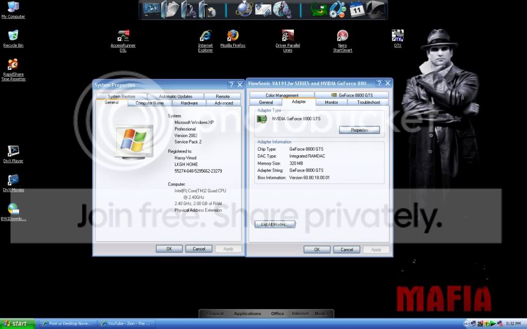Click the Windows XP logo image
This screenshot has height=329, width=527.
134,142
